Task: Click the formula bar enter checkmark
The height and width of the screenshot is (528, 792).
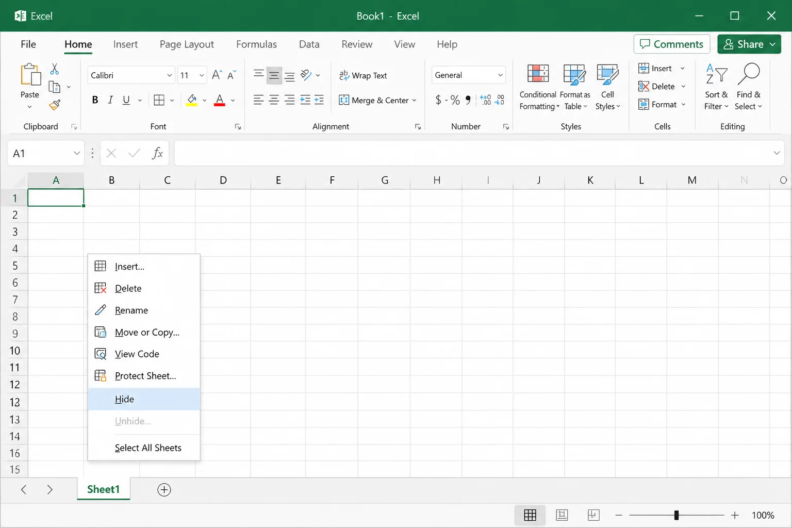Action: tap(134, 153)
